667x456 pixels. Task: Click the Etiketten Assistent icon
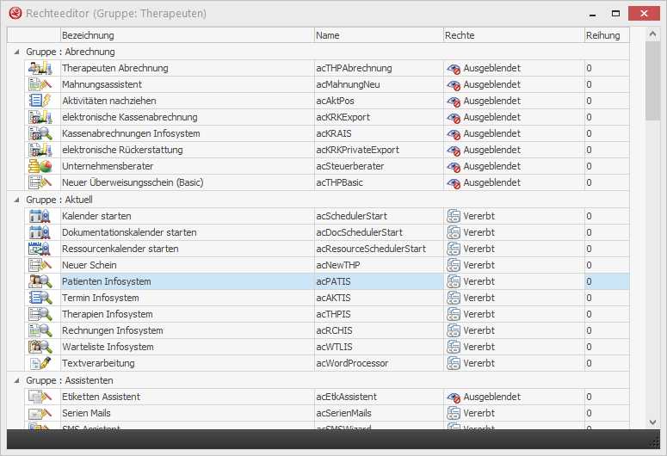click(40, 397)
